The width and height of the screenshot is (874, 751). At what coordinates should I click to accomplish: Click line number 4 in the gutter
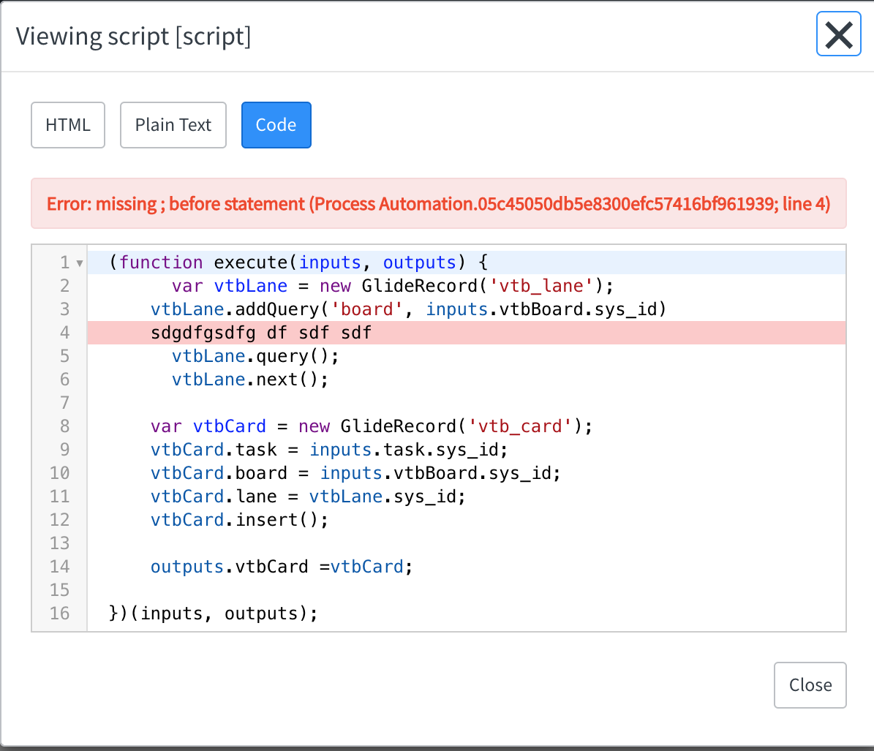pos(64,333)
